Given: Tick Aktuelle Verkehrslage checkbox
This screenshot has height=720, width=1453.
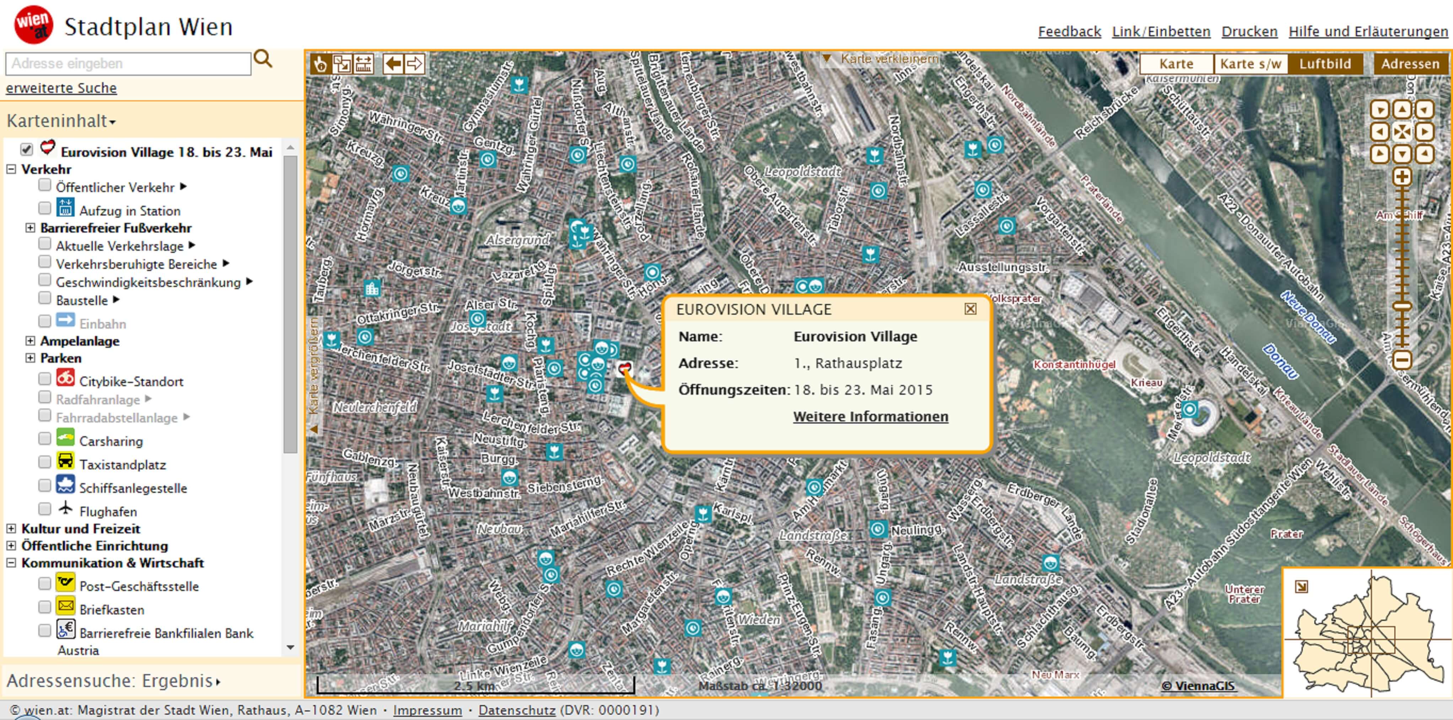Looking at the screenshot, I should coord(44,244).
